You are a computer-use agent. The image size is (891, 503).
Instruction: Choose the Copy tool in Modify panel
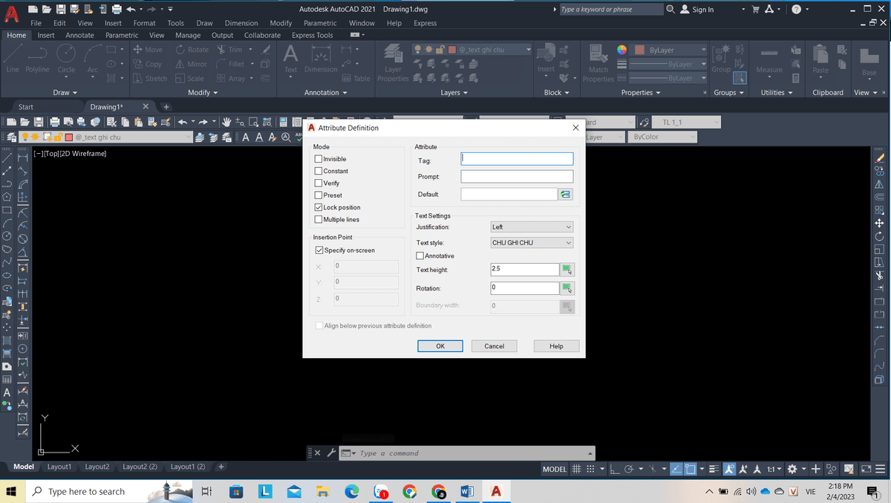click(148, 64)
